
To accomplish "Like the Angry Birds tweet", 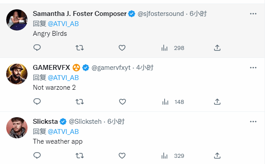I will click(x=122, y=48).
